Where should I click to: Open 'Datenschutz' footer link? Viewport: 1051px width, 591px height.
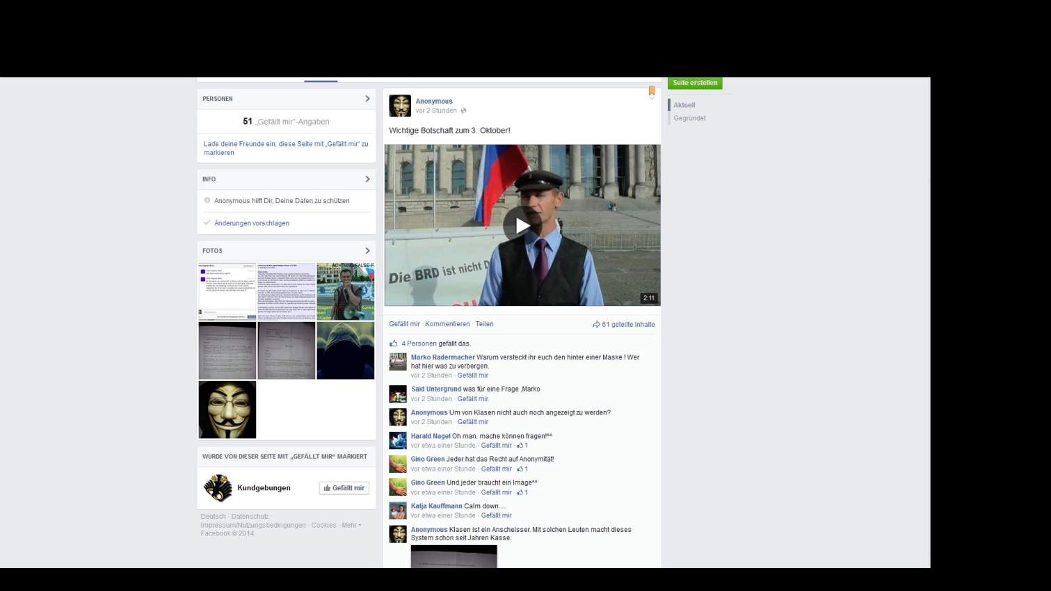pos(250,517)
